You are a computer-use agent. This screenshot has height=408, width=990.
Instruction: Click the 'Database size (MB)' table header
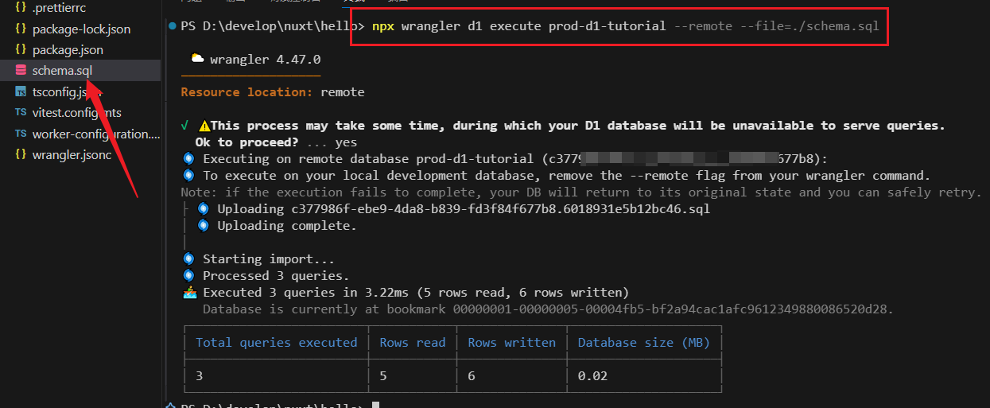[x=643, y=343]
